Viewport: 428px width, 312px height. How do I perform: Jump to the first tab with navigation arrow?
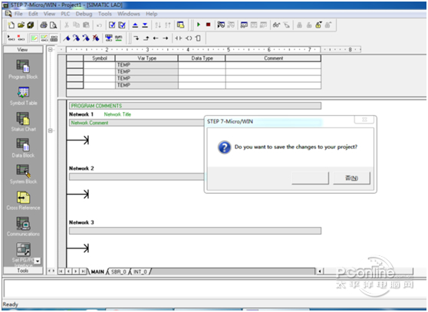61,271
